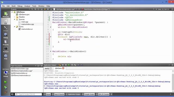Switch to Debug mode in sidebar
The height and width of the screenshot is (97, 174).
pyautogui.click(x=5, y=36)
